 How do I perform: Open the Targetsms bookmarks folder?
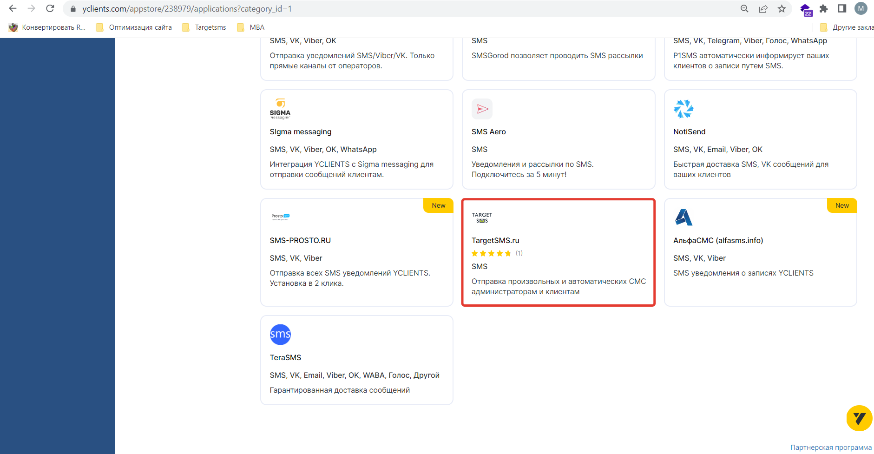pos(204,27)
